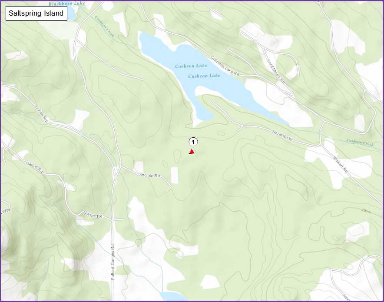Click the Cusheon Creek label near Stewart Rd
This screenshot has width=384, height=302.
[x=360, y=143]
